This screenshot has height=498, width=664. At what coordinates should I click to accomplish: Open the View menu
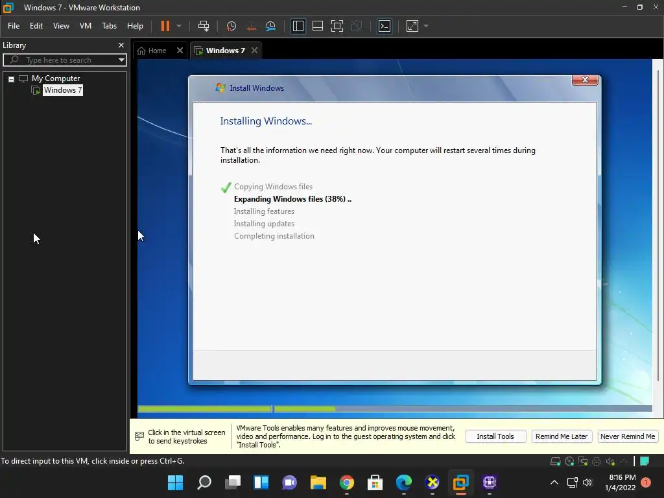pos(61,26)
